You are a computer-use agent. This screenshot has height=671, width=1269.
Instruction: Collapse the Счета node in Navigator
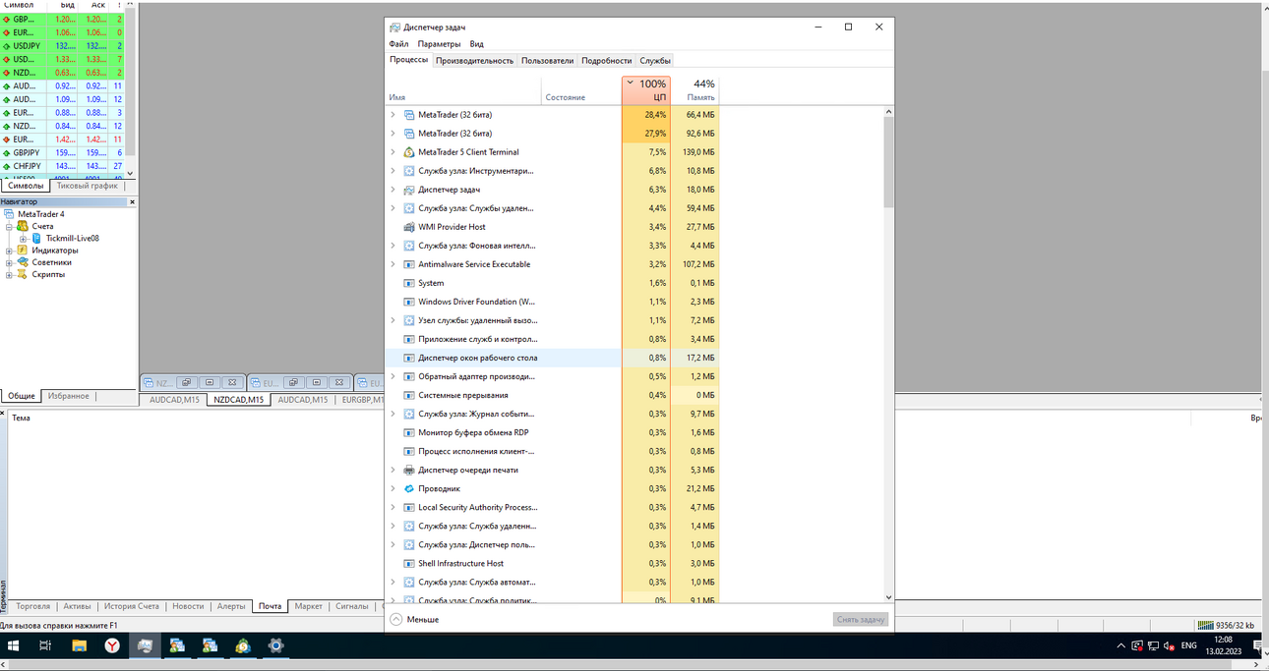click(10, 226)
